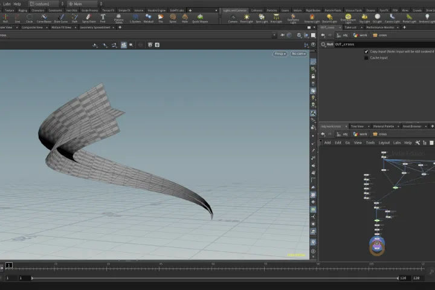
Task: Add a Sky Light from the shelf
Action: point(364,18)
